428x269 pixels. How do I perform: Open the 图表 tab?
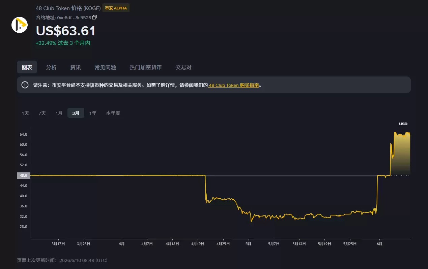point(27,67)
